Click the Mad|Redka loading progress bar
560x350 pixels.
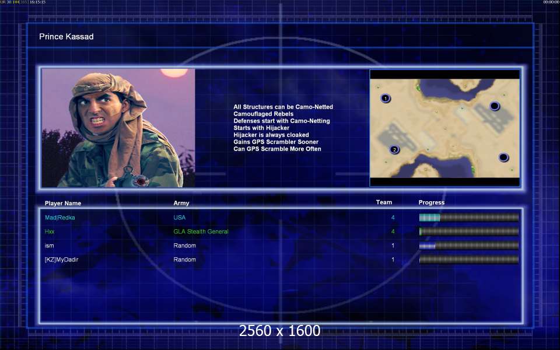click(x=468, y=218)
